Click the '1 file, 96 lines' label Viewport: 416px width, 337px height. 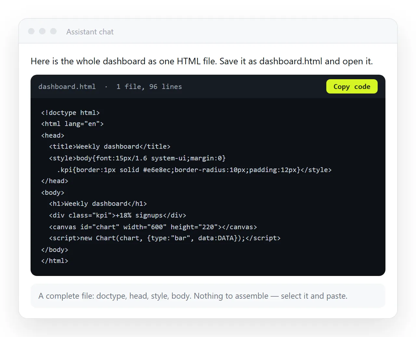pyautogui.click(x=149, y=87)
